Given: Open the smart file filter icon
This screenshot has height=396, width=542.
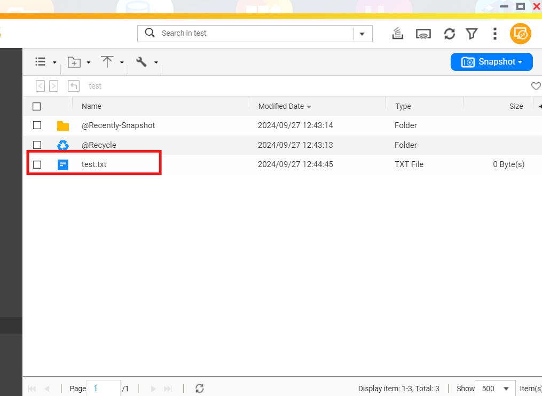Looking at the screenshot, I should point(472,34).
